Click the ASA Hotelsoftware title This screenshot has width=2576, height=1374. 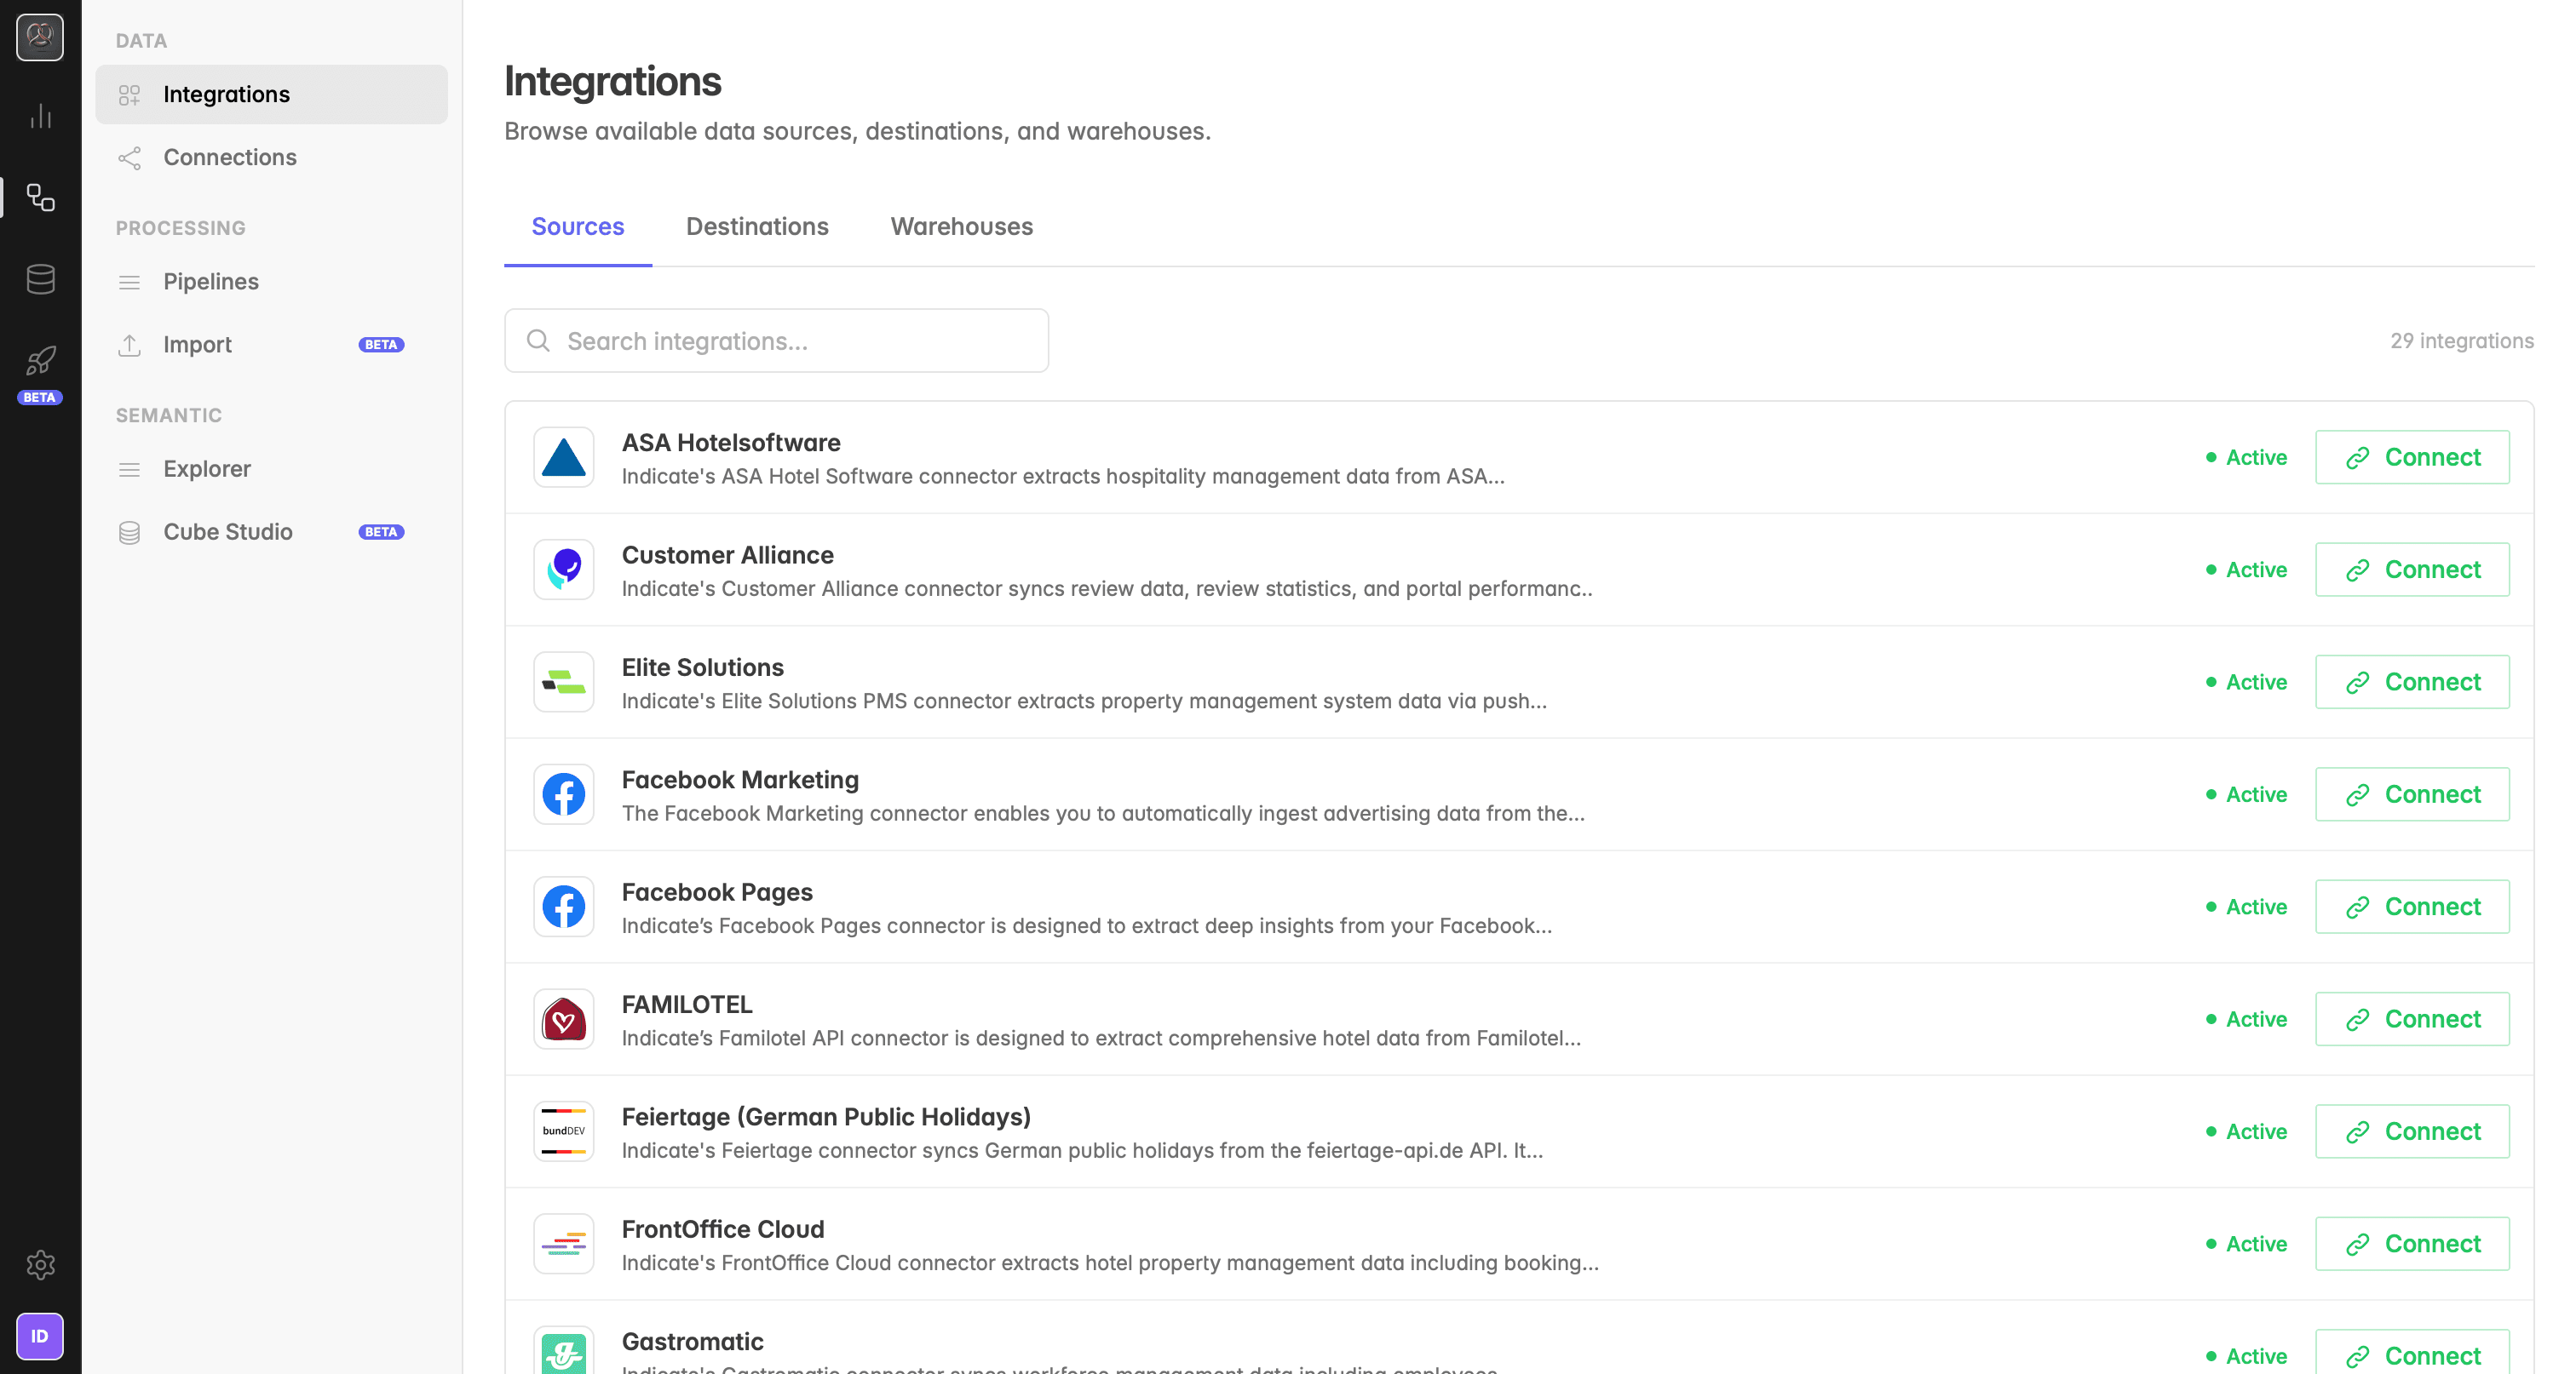[731, 443]
